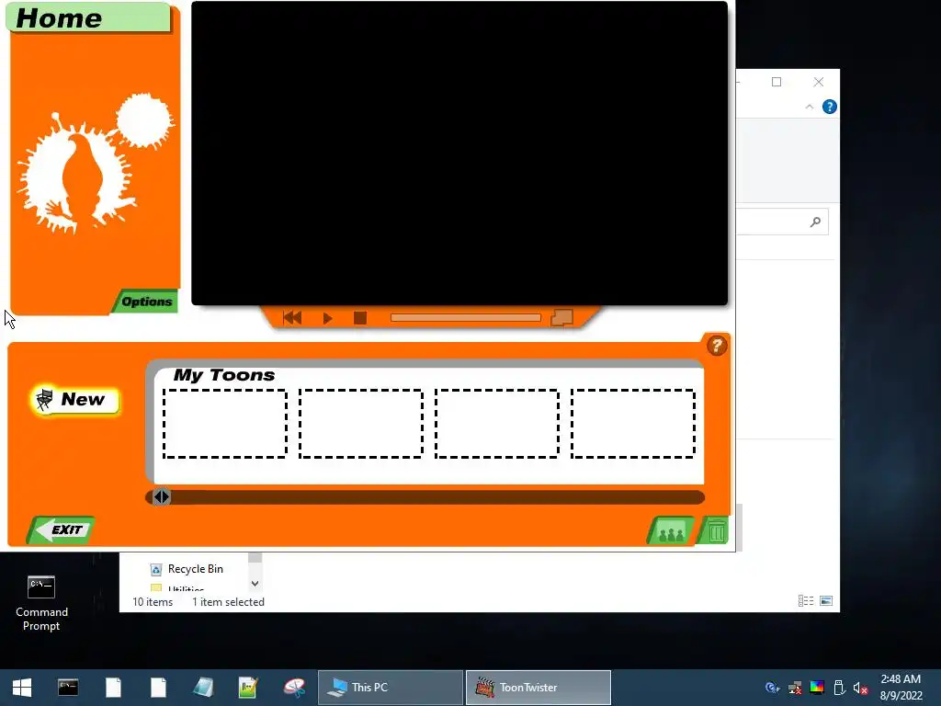This screenshot has width=941, height=706.
Task: Open the clock showing 2:48 AM
Action: (x=901, y=688)
